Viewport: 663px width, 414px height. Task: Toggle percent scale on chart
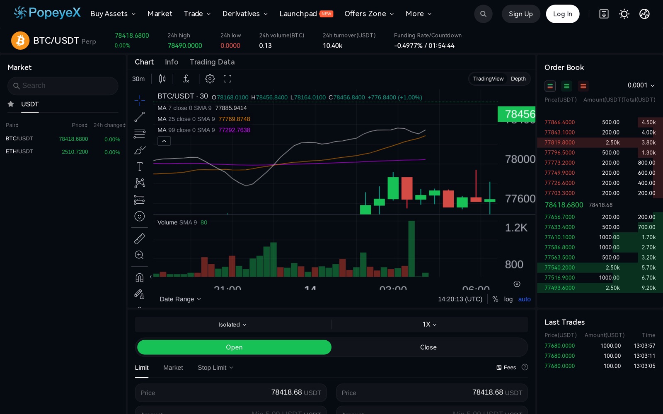(x=495, y=299)
